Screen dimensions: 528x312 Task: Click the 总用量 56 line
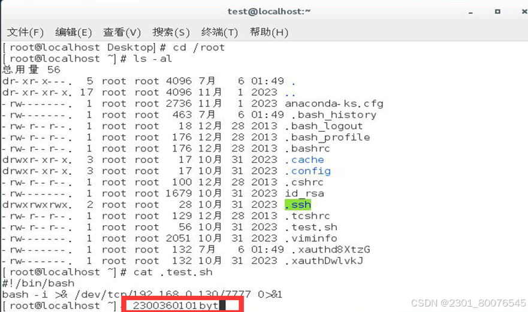31,69
